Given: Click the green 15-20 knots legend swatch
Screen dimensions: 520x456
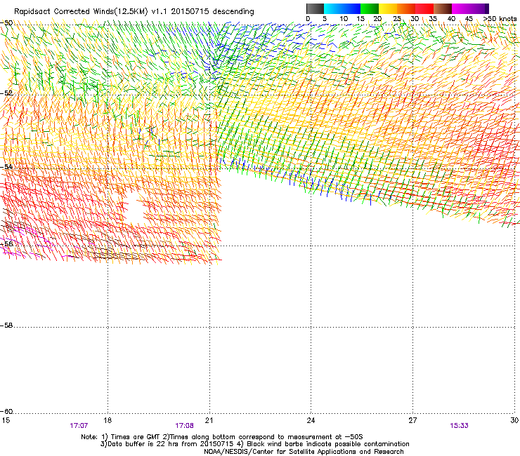Looking at the screenshot, I should click(x=370, y=8).
